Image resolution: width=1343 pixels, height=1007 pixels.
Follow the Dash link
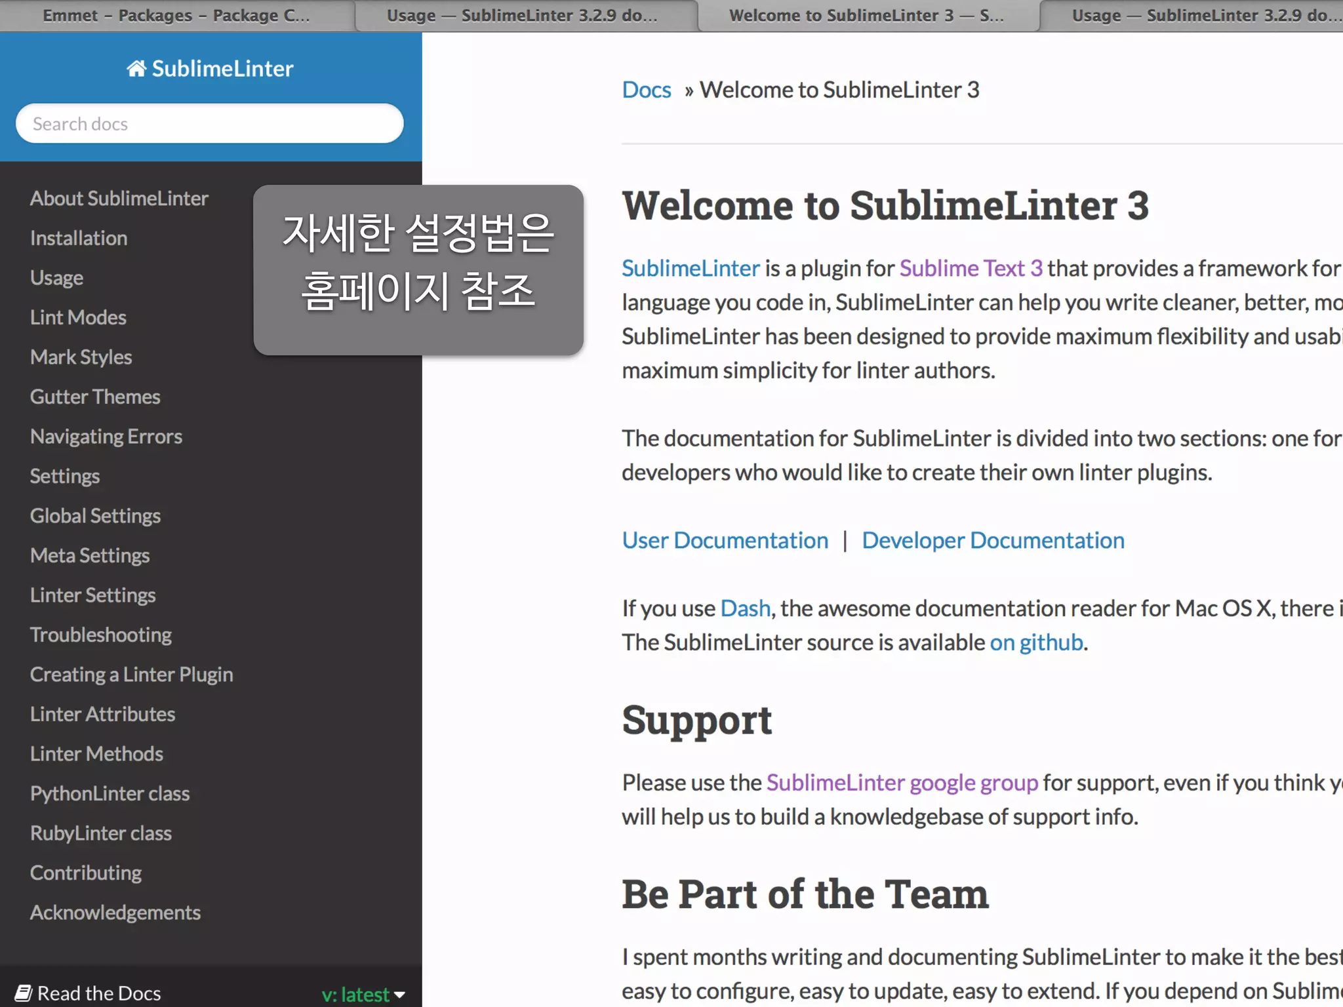(745, 608)
